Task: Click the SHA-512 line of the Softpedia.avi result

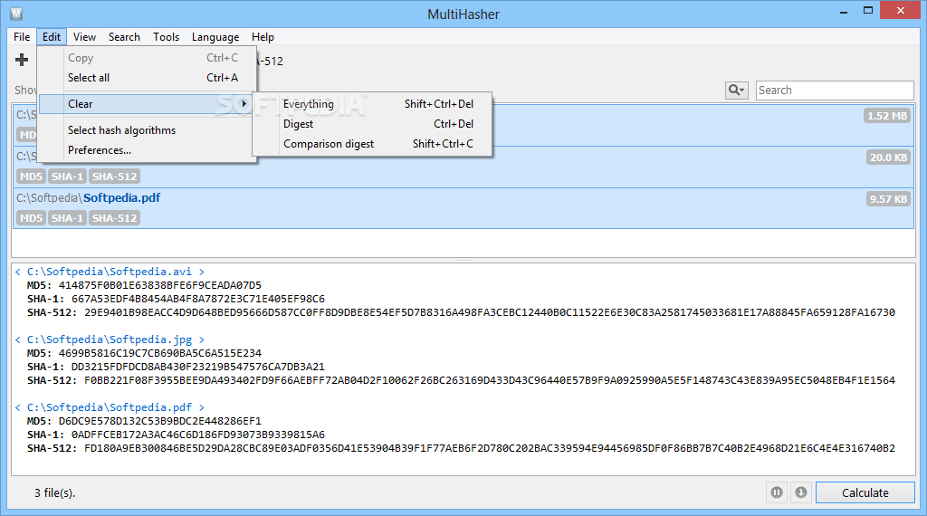Action: [461, 312]
